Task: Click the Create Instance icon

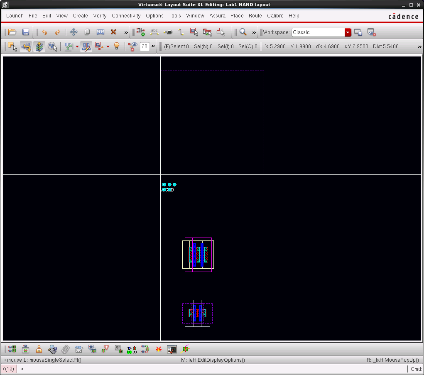Action: tap(141, 32)
